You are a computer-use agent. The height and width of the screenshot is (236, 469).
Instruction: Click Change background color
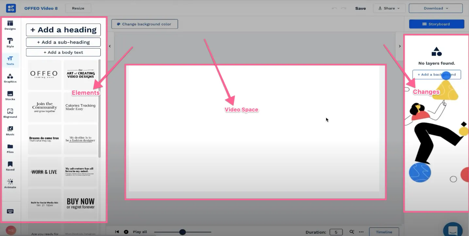144,24
